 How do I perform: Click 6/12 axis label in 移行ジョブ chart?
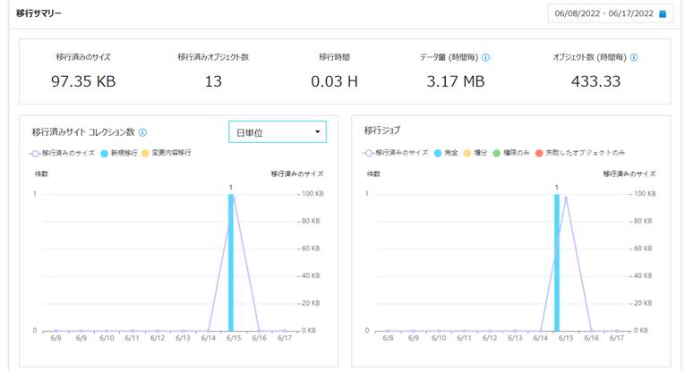point(490,338)
